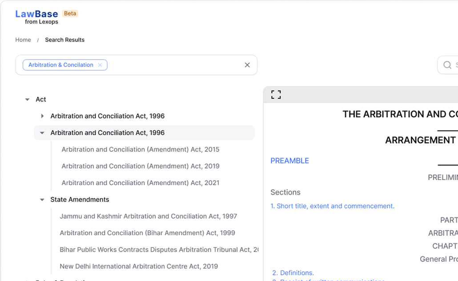Go to Home breadcrumb

coord(23,40)
